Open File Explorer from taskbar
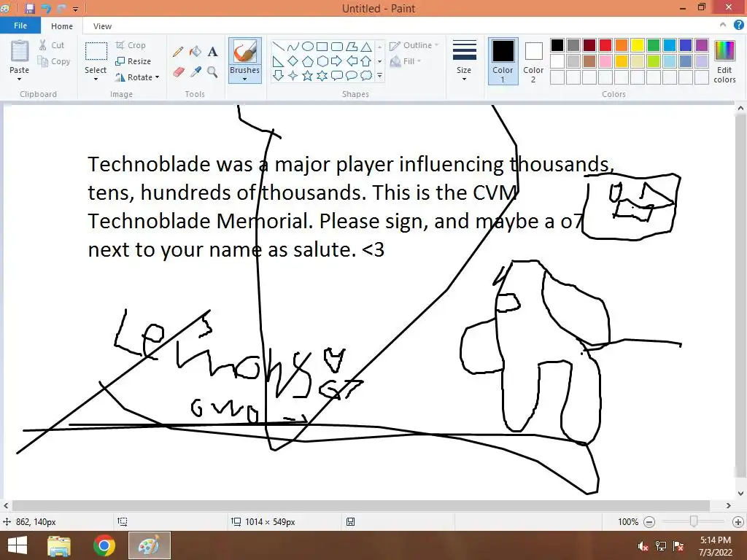Screen dimensions: 747x560 click(x=59, y=545)
